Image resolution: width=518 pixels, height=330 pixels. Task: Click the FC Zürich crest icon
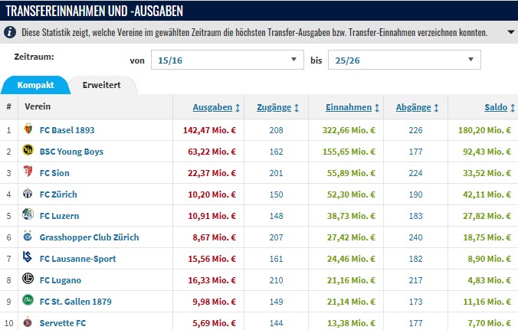click(x=29, y=194)
